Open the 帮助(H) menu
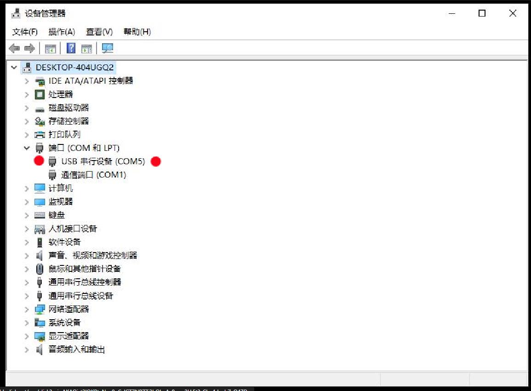Viewport: 531px width, 391px height. pyautogui.click(x=137, y=32)
